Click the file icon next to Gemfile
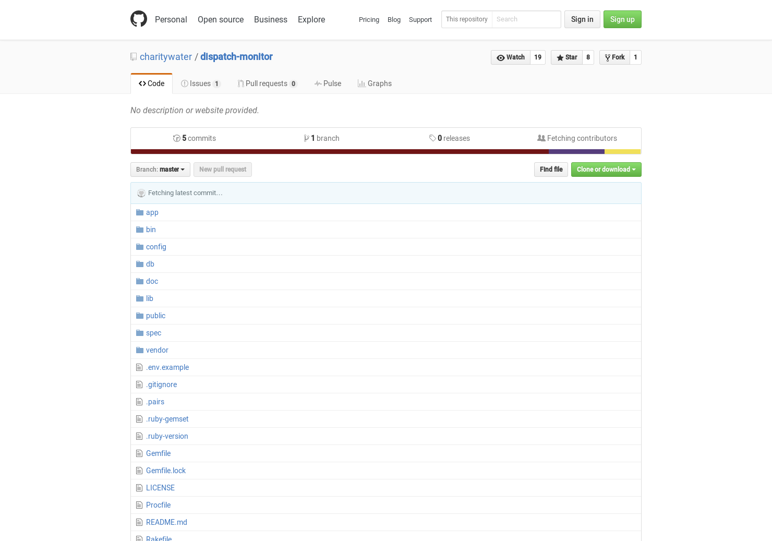772x541 pixels. 139,453
